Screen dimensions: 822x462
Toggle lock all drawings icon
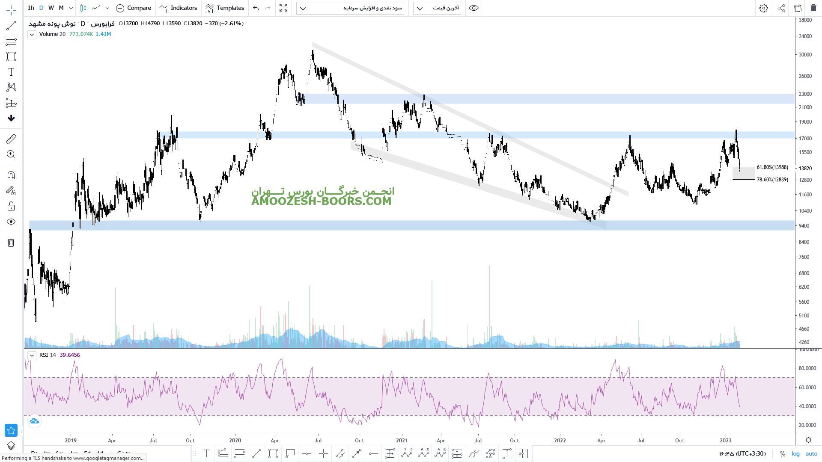11,207
